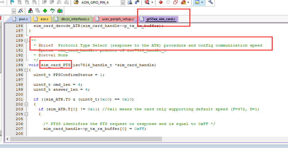Click sim_ATR.T0 in line 201
Viewport: 288px width, 148px height.
pos(58,99)
